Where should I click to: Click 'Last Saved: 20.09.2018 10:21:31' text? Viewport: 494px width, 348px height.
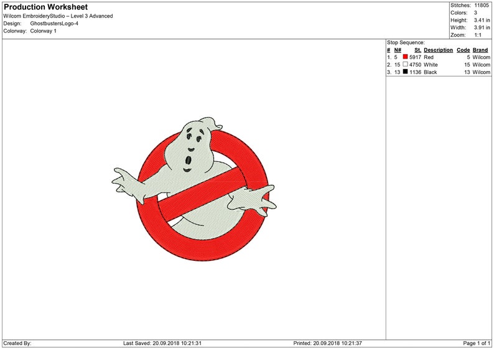(162, 343)
